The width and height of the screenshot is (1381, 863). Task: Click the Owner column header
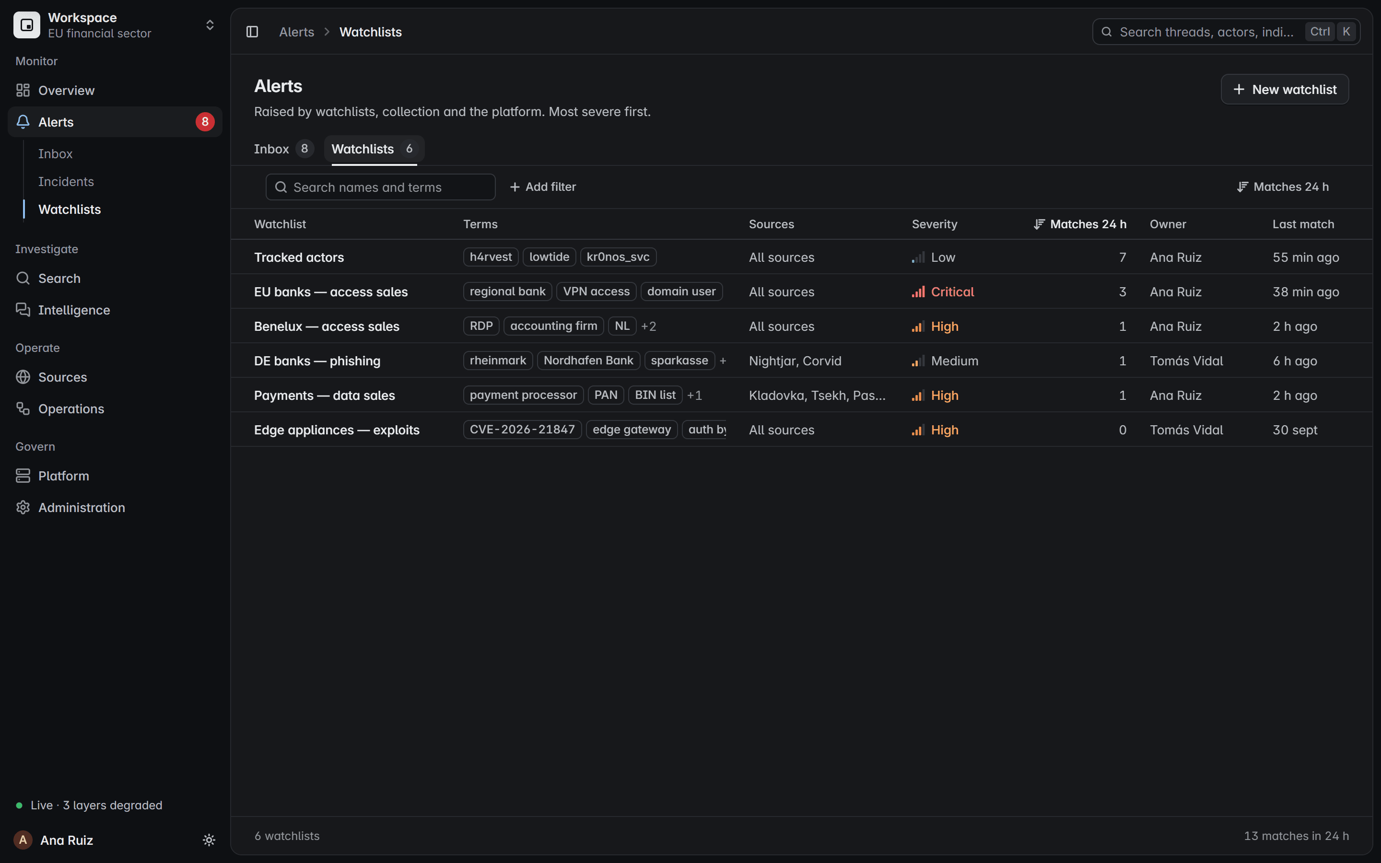point(1168,224)
